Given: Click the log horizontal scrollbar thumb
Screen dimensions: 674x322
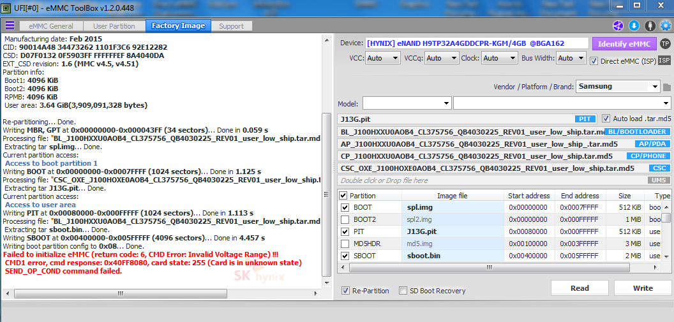Looking at the screenshot, I should point(119,294).
